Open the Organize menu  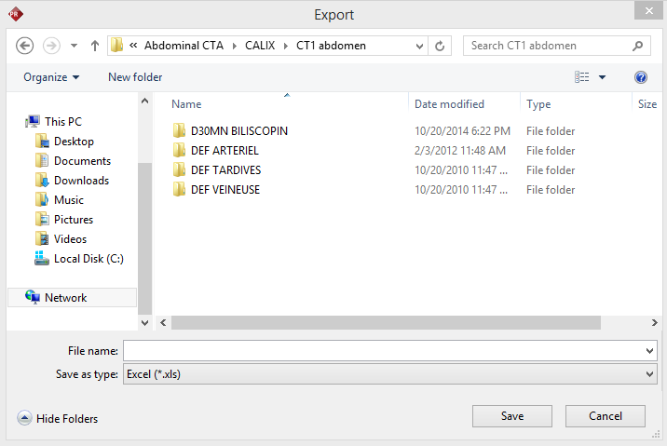(x=51, y=77)
